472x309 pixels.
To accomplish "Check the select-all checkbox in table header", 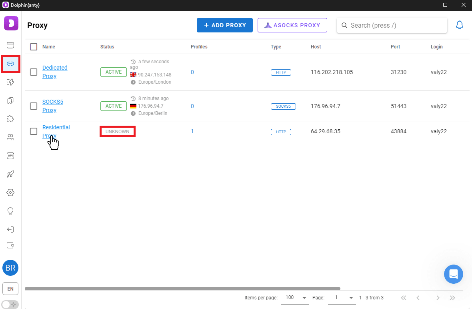I will tap(34, 46).
